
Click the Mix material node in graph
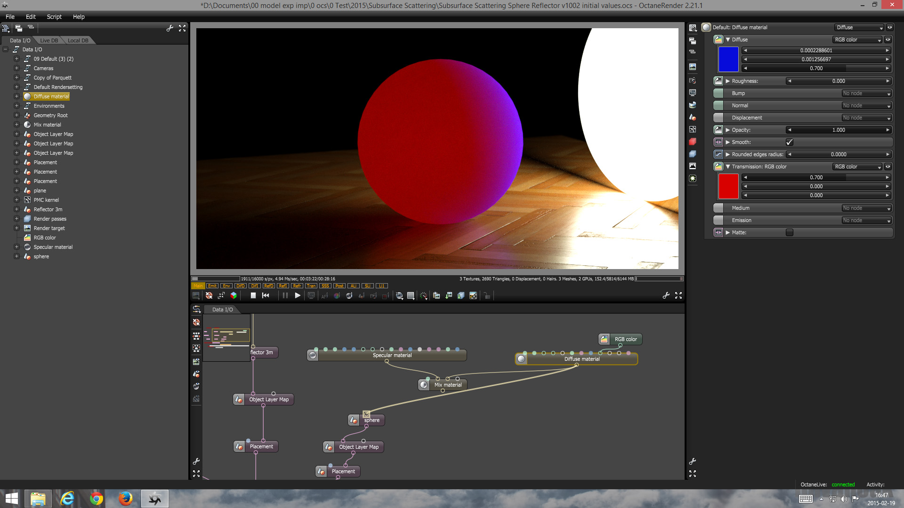pos(447,385)
